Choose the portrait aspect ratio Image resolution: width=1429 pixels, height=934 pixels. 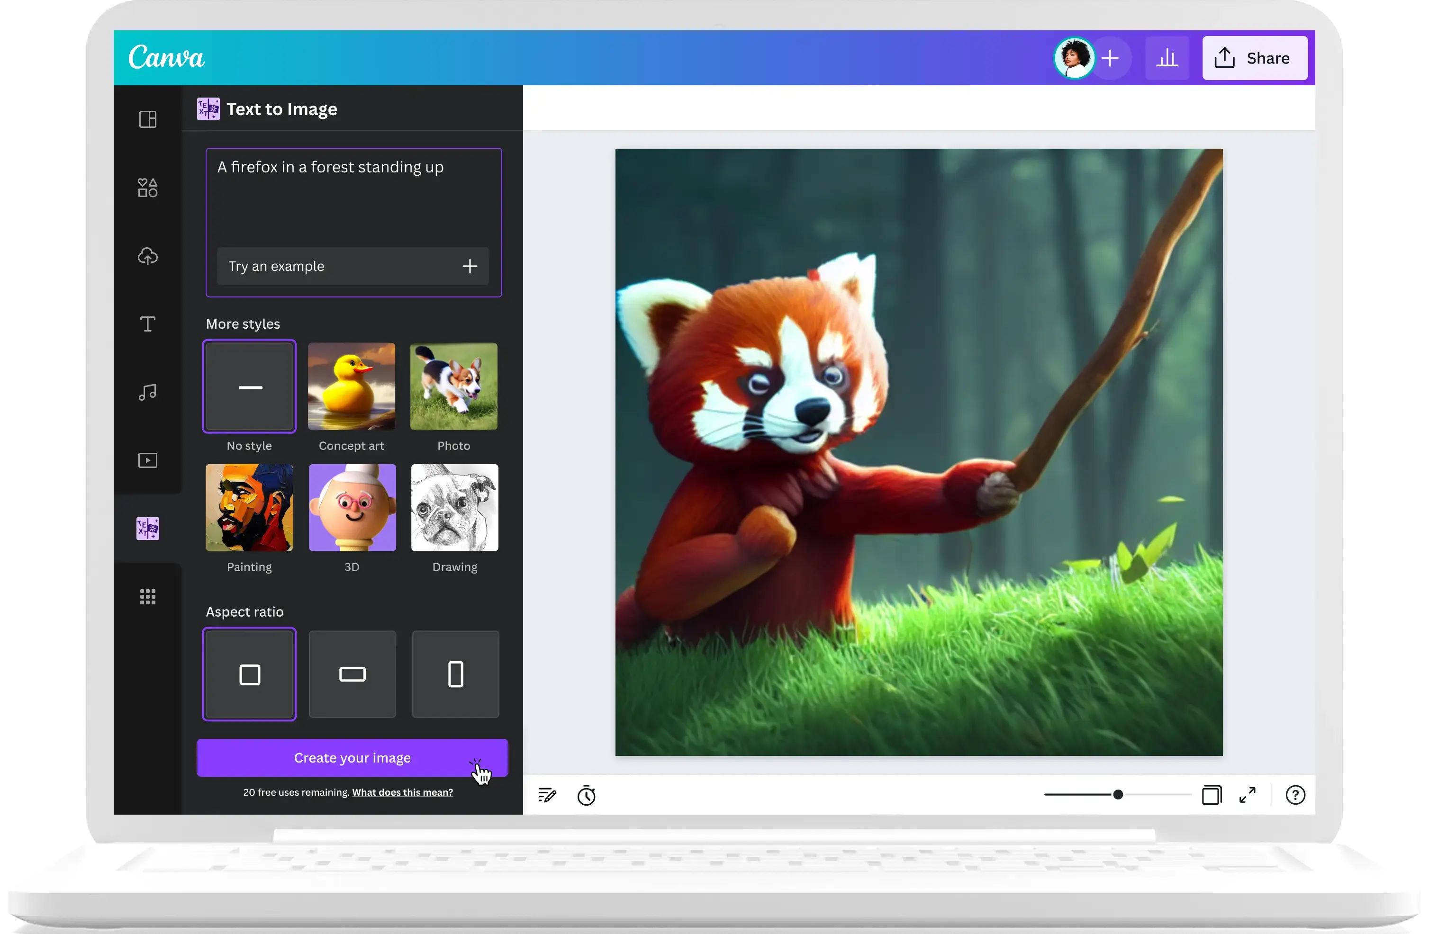456,674
